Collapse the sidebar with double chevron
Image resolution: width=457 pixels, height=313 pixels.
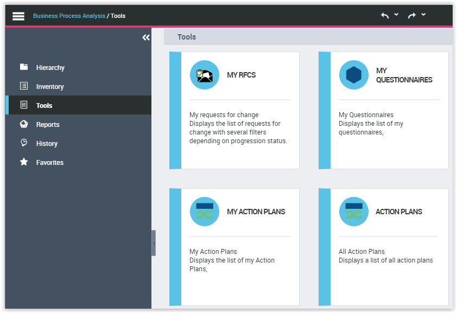(146, 37)
